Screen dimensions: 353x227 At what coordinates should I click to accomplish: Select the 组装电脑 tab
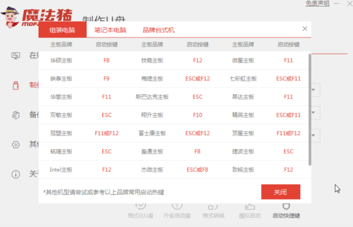tap(63, 31)
